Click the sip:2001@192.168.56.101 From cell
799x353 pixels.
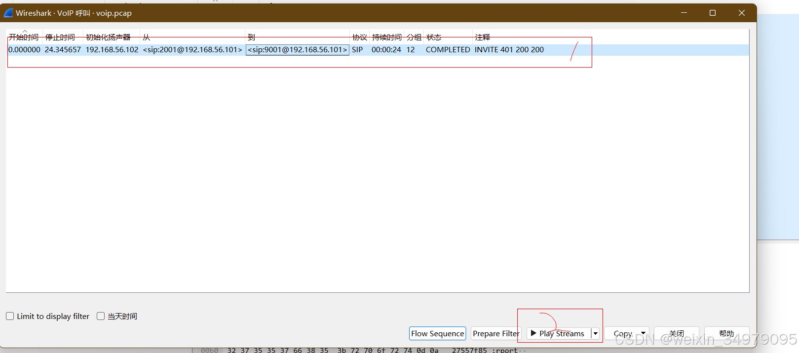[x=192, y=50]
